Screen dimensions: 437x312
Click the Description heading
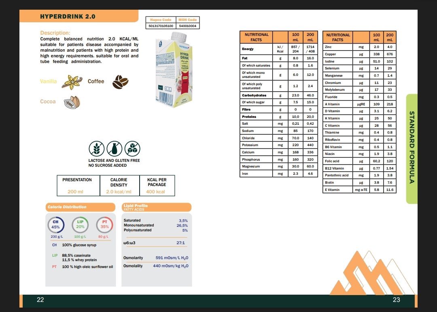tap(55, 33)
